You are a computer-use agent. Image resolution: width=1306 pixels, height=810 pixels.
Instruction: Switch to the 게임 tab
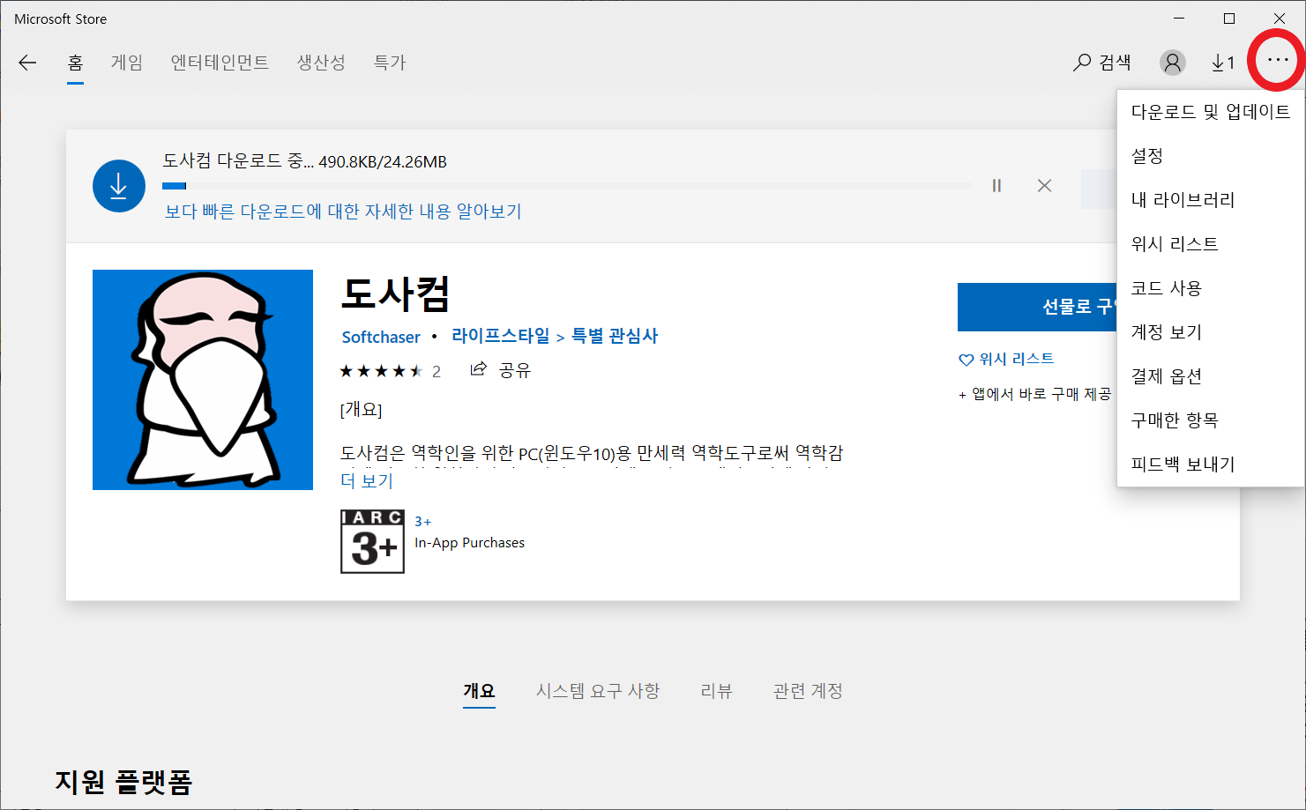coord(127,63)
